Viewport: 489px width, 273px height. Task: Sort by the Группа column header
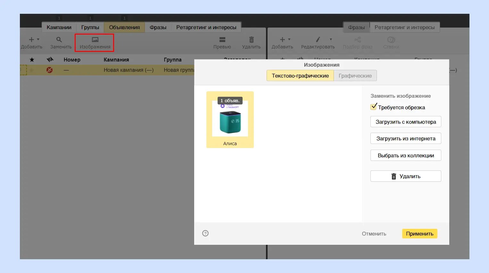(173, 60)
